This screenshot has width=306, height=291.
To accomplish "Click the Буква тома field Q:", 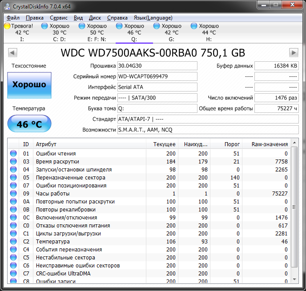I will (157, 108).
